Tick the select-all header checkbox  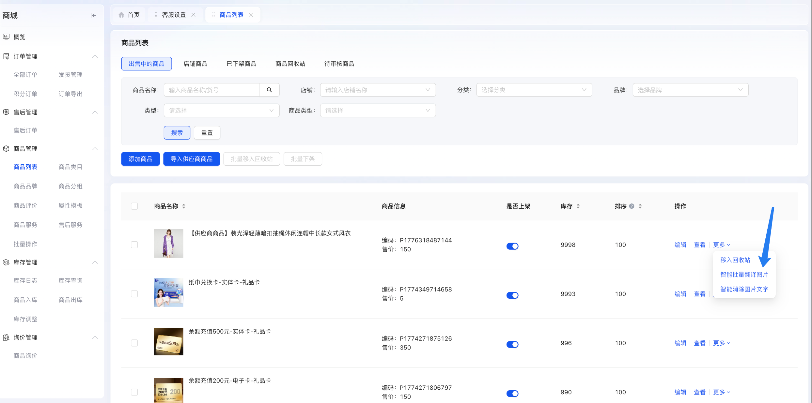click(134, 206)
